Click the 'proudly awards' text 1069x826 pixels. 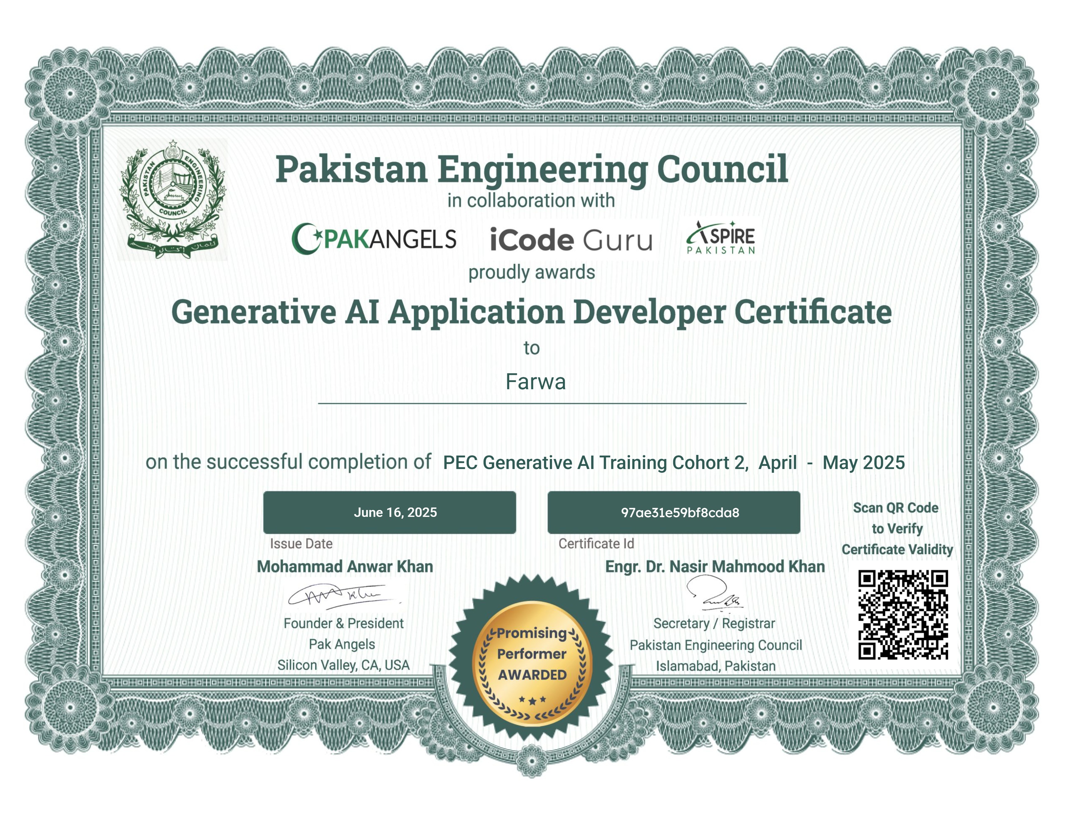(532, 272)
